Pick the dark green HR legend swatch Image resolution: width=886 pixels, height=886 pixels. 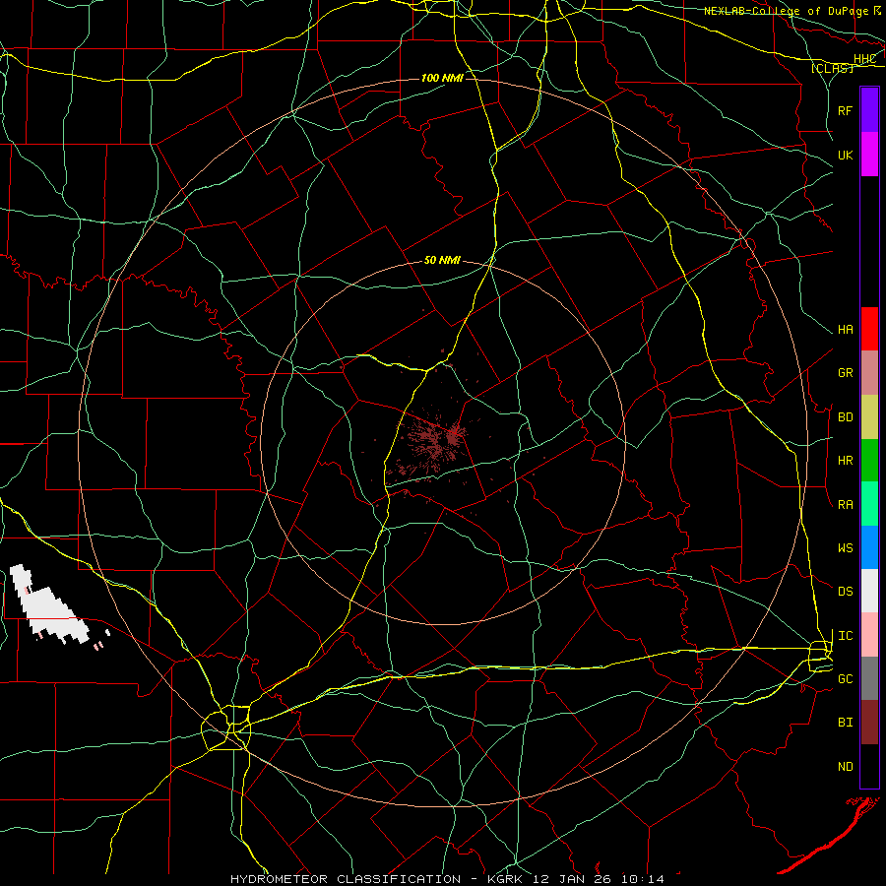(869, 461)
